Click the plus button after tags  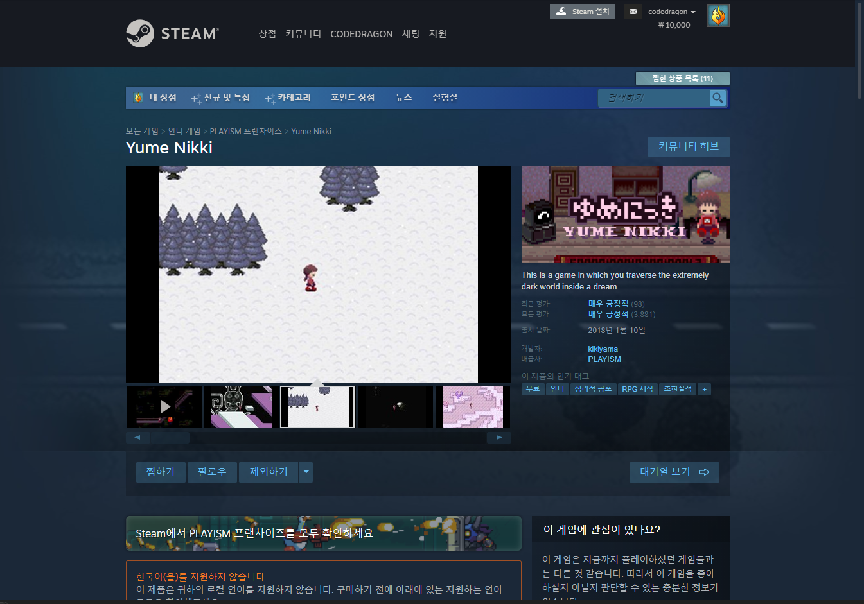pyautogui.click(x=705, y=389)
